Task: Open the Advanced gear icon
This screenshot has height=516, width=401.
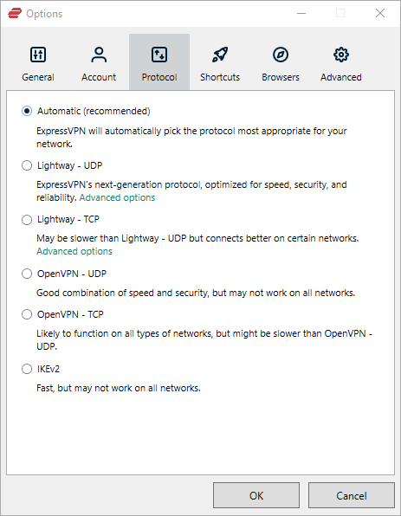Action: (341, 55)
